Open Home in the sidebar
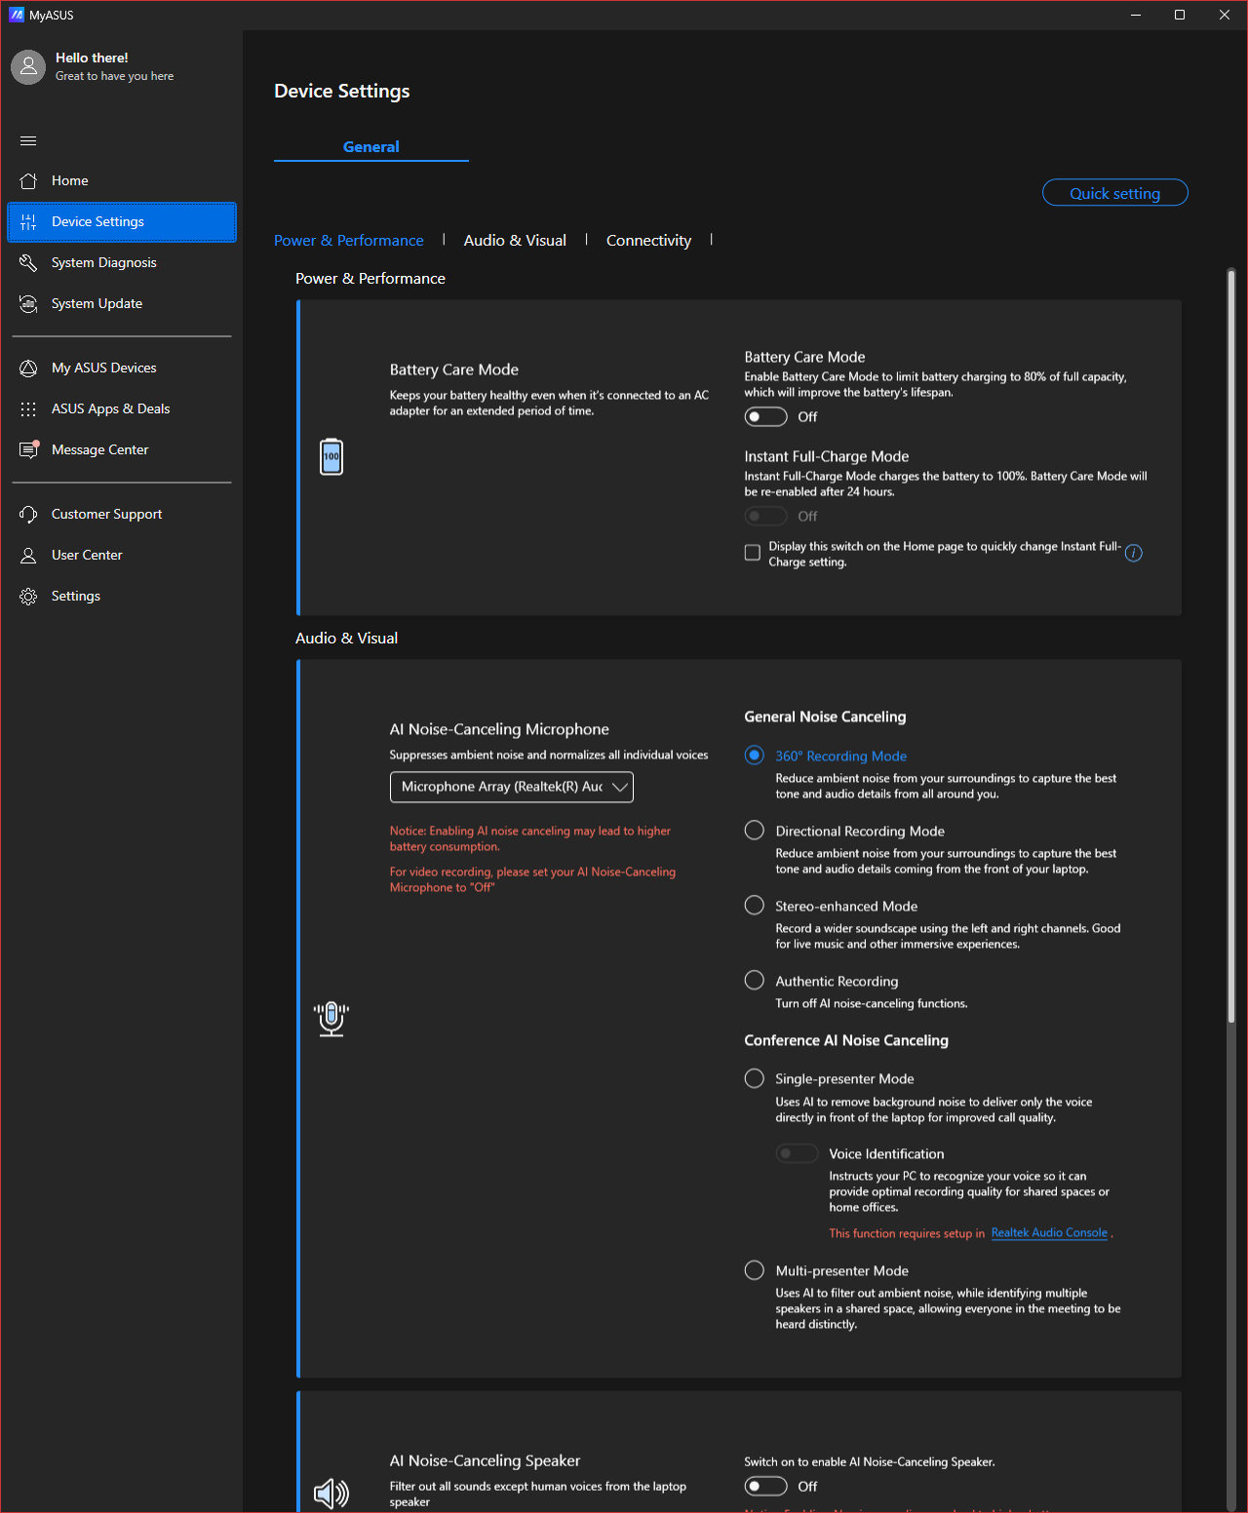This screenshot has height=1513, width=1248. [x=122, y=180]
